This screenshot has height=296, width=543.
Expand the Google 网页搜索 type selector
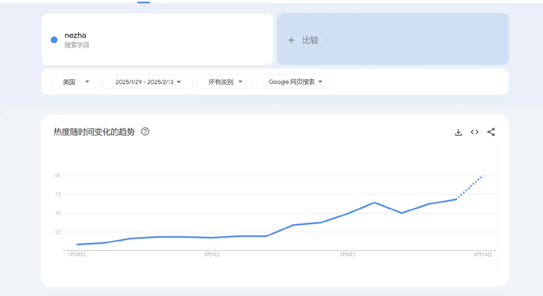295,82
